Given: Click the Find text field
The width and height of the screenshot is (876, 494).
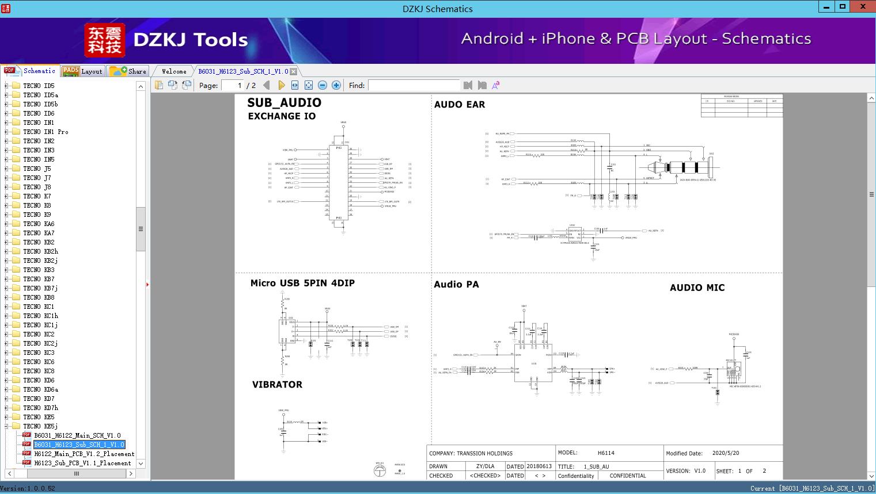Looking at the screenshot, I should click(x=414, y=85).
